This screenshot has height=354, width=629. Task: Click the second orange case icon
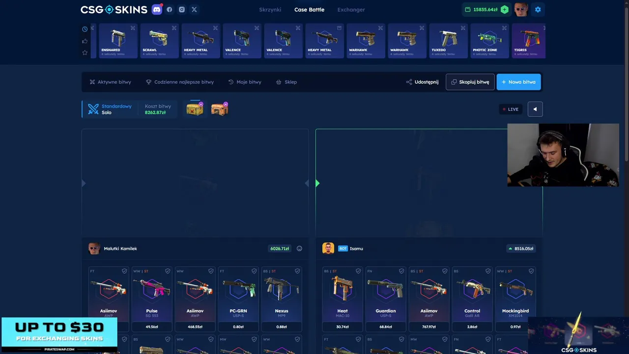pyautogui.click(x=219, y=109)
